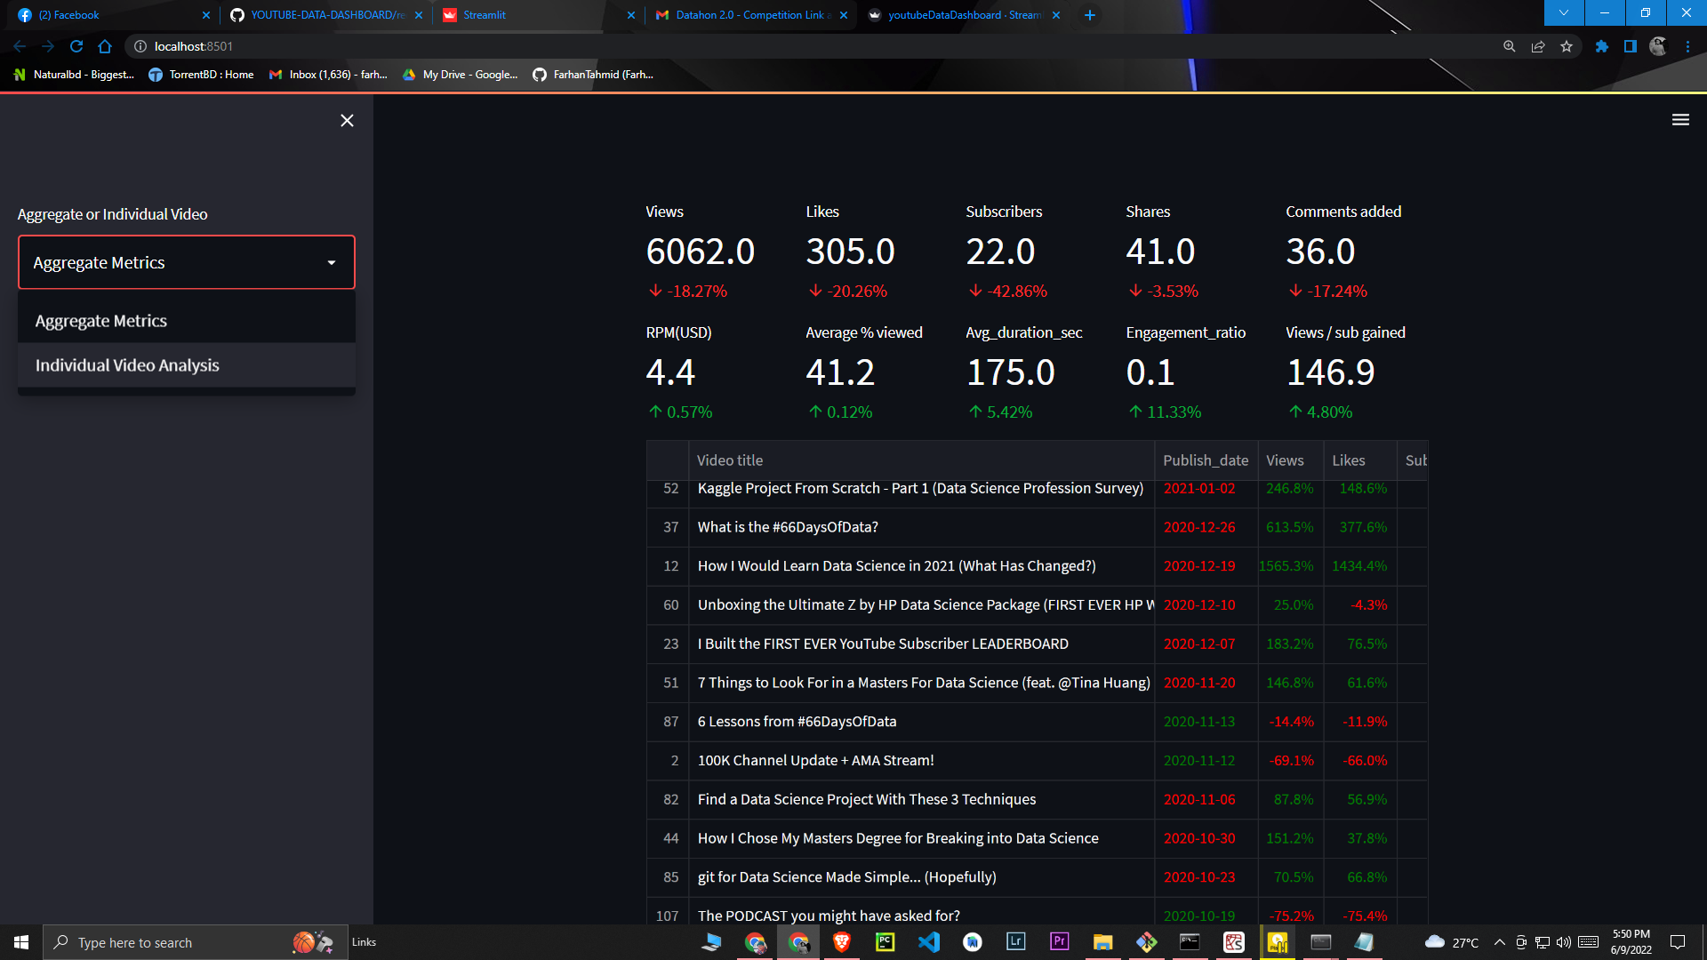The image size is (1707, 960).
Task: Open Adobe Lightroom from the taskbar
Action: point(1014,942)
